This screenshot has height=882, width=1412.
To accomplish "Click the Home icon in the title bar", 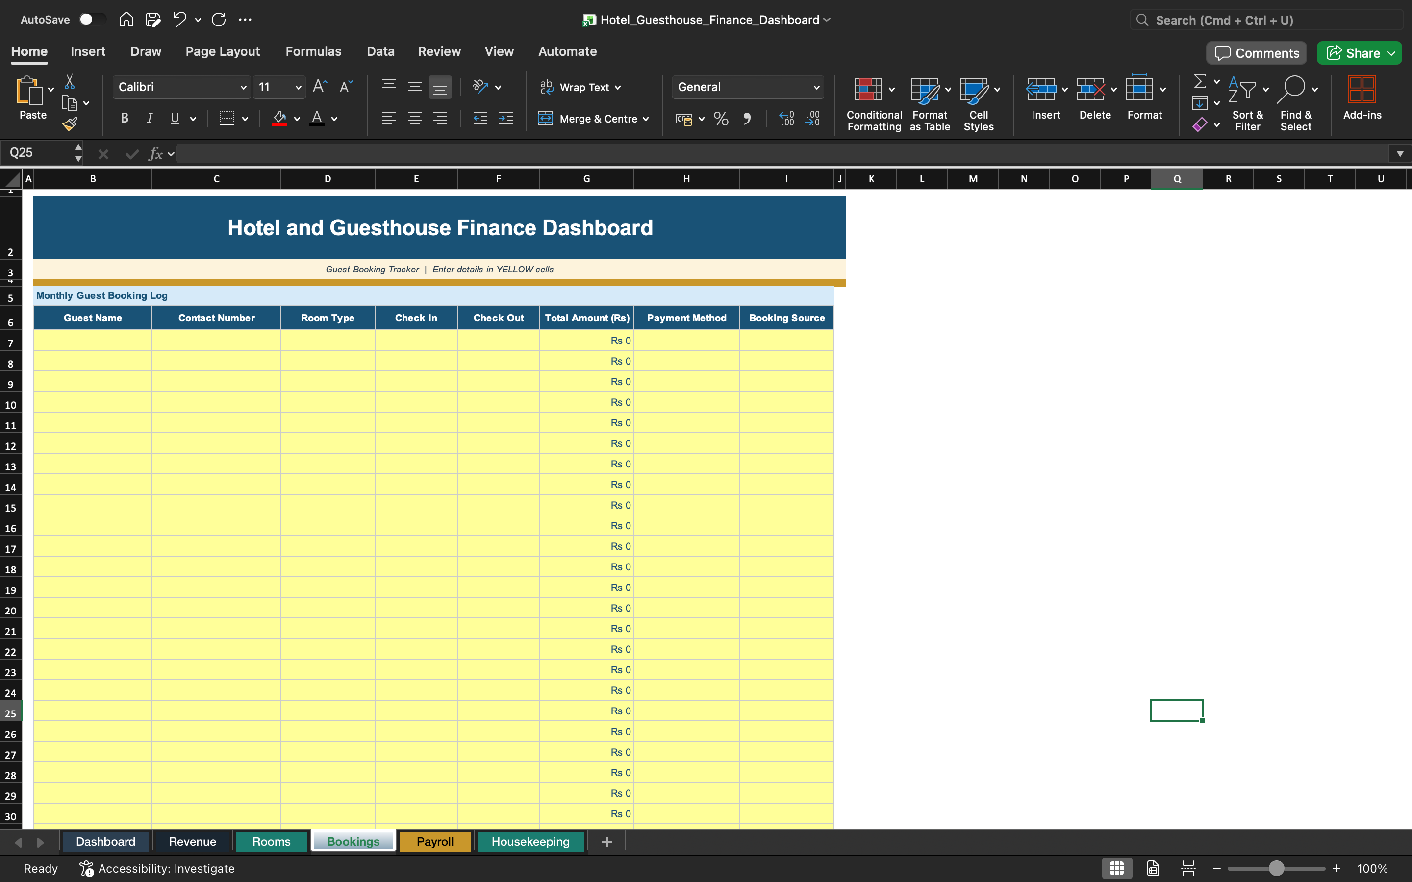I will pos(126,20).
